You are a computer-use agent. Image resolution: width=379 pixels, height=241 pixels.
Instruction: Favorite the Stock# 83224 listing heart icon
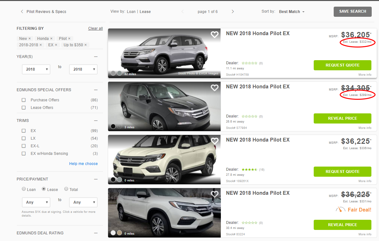tap(215, 194)
